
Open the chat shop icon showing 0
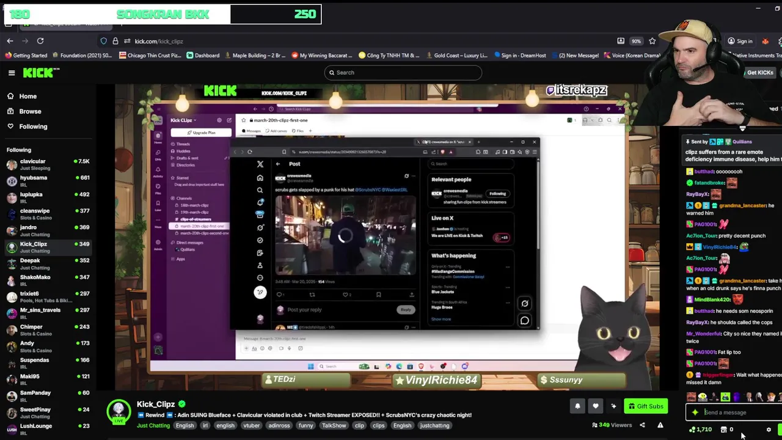pyautogui.click(x=727, y=430)
